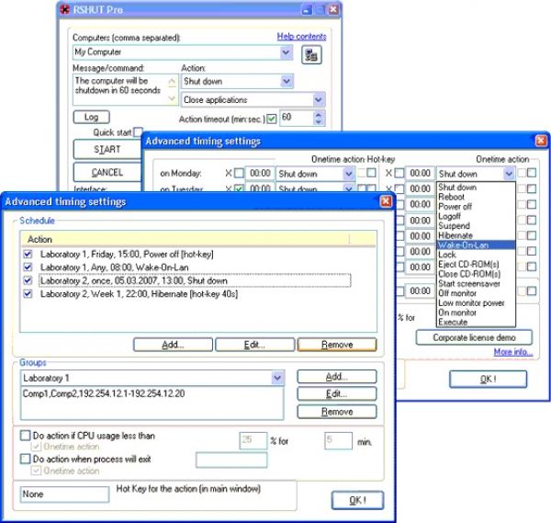Screen dimensions: 551x523
Task: Select Reboot from the action list
Action: tap(476, 197)
